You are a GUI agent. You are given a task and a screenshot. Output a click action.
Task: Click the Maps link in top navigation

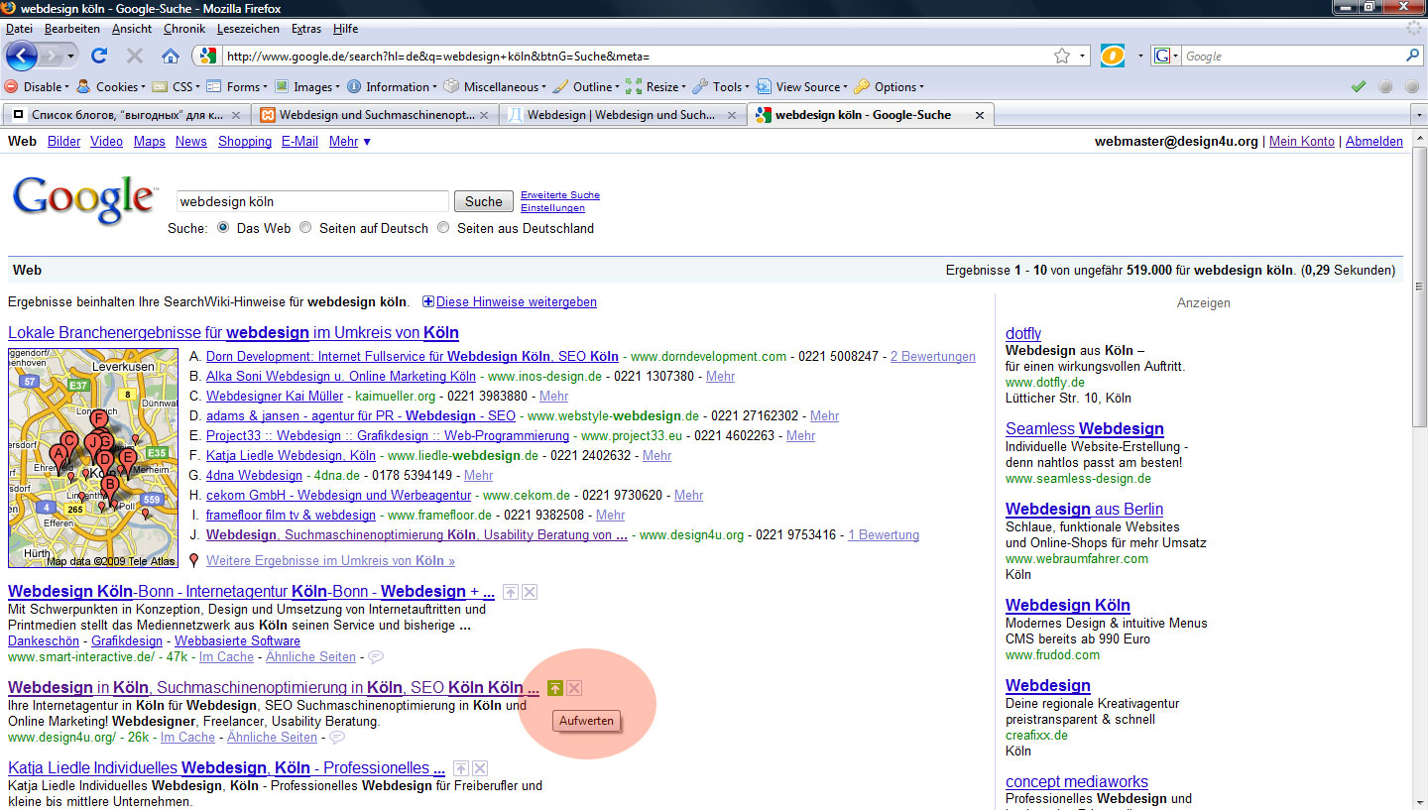150,142
